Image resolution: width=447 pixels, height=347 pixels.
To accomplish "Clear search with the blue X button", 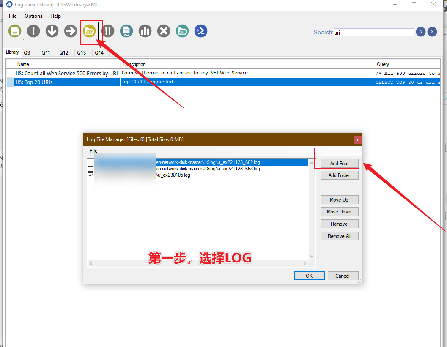I will click(432, 32).
